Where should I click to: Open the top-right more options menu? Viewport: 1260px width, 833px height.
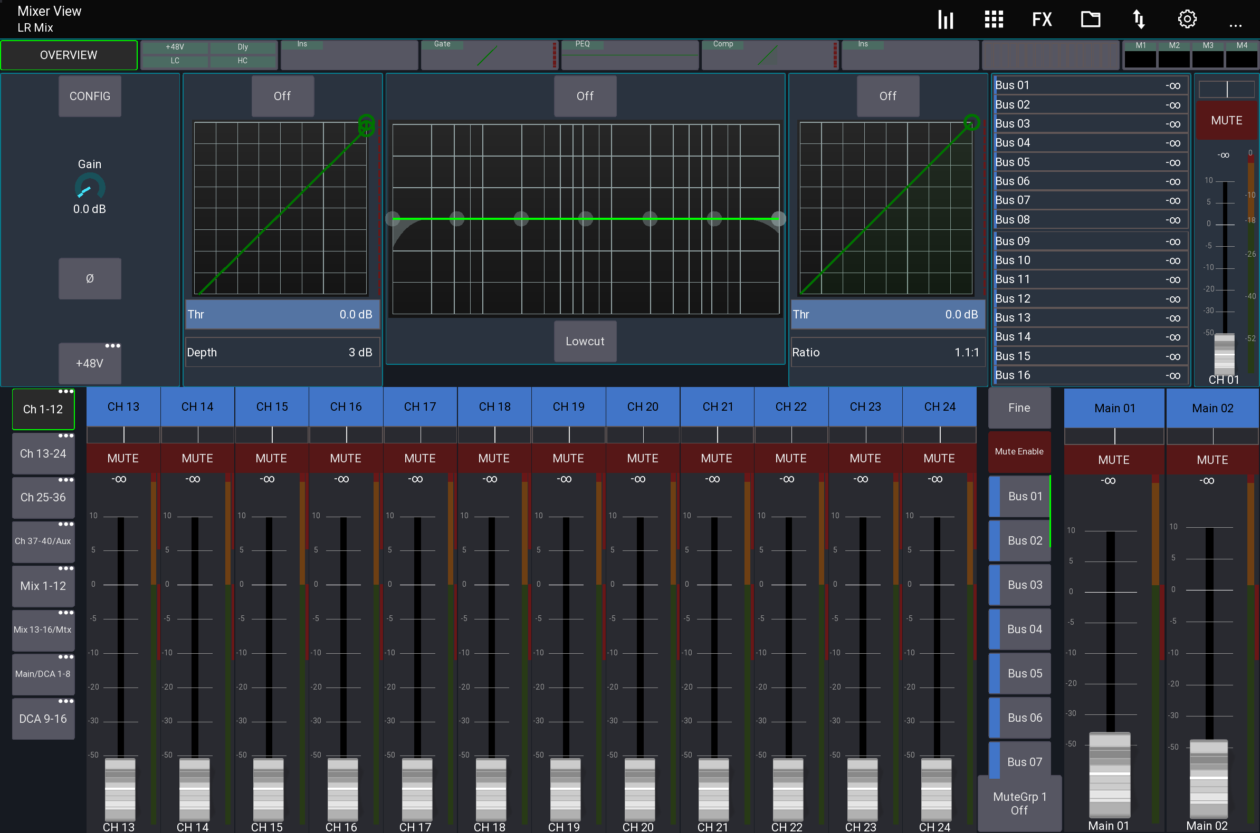click(x=1236, y=25)
